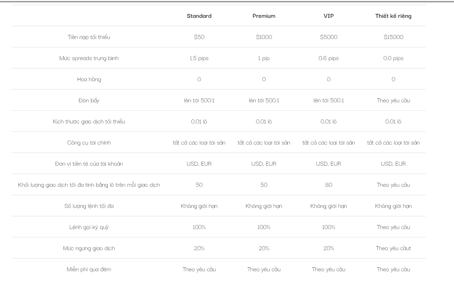
Task: Select the Công cụ tài chính label
Action: 89,143
